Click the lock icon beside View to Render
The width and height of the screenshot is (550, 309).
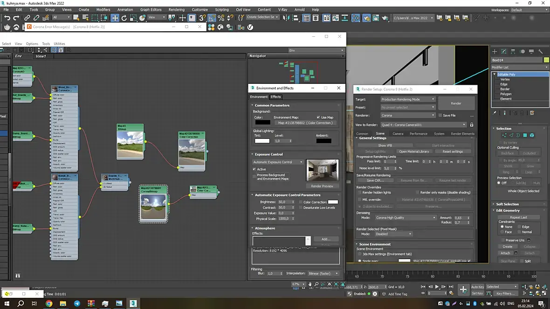coord(472,125)
